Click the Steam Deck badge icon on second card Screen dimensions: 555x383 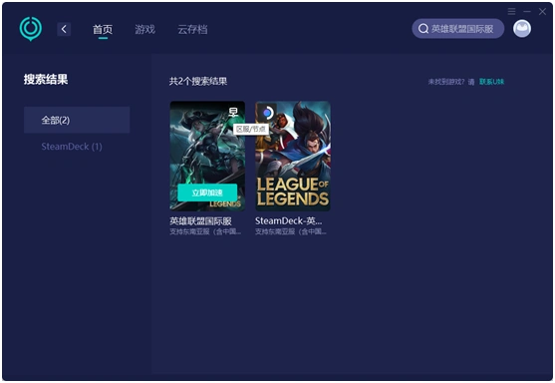[x=267, y=113]
